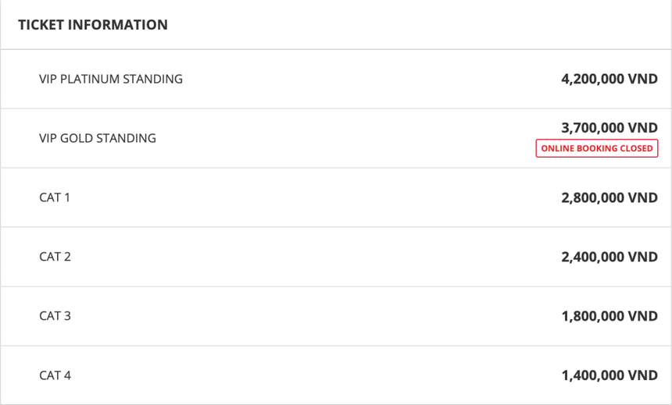The width and height of the screenshot is (672, 405).
Task: Select the VIP Platinum Standing label
Action: (x=111, y=79)
